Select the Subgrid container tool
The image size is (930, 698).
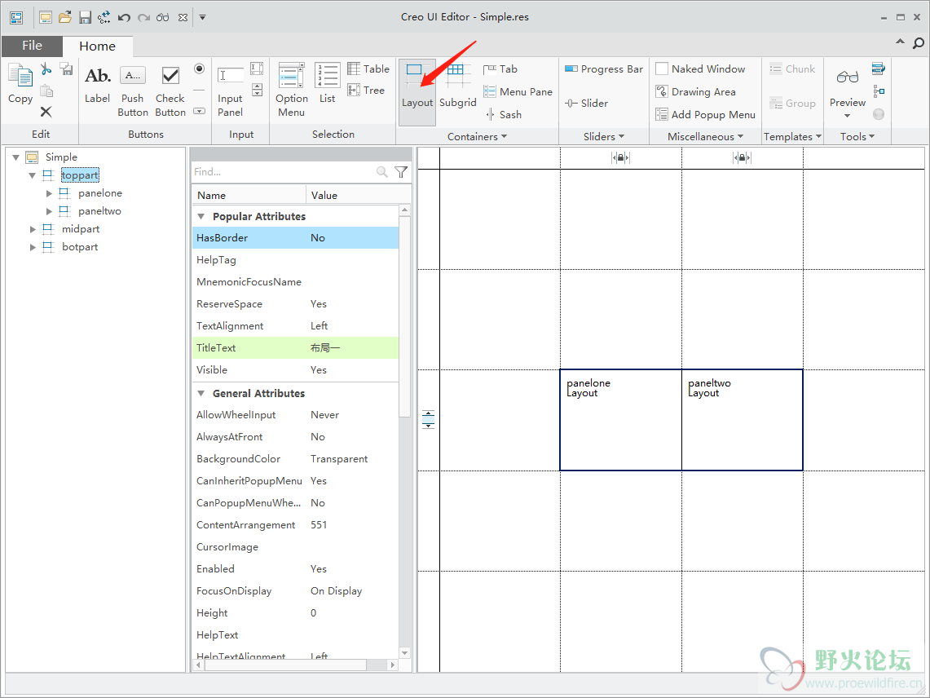pos(457,86)
